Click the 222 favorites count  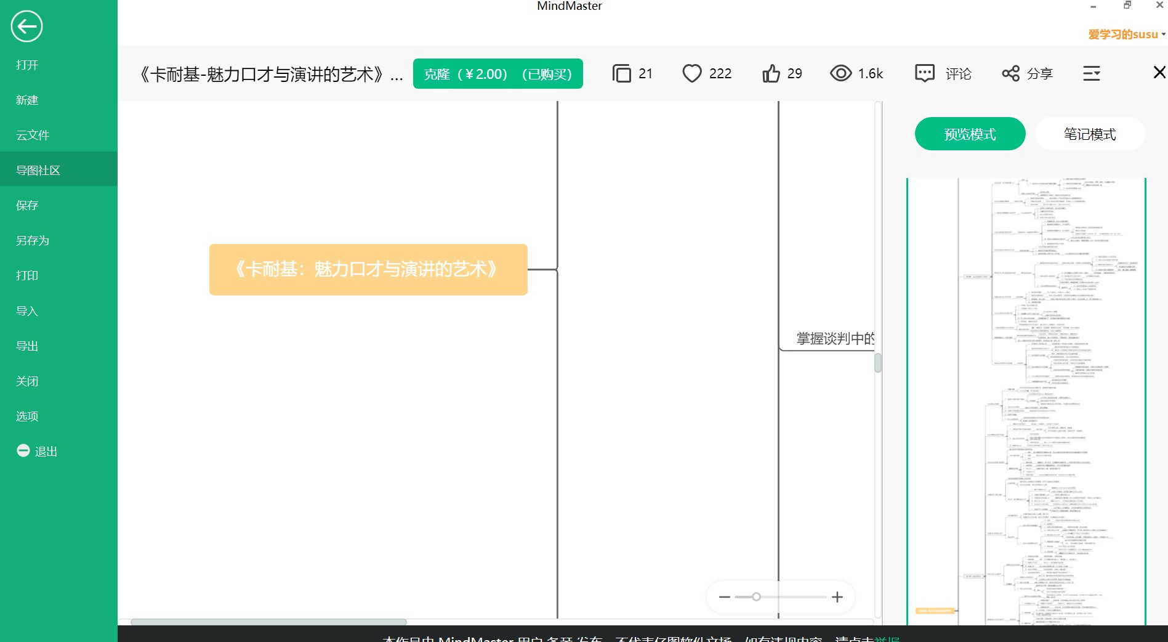point(720,74)
